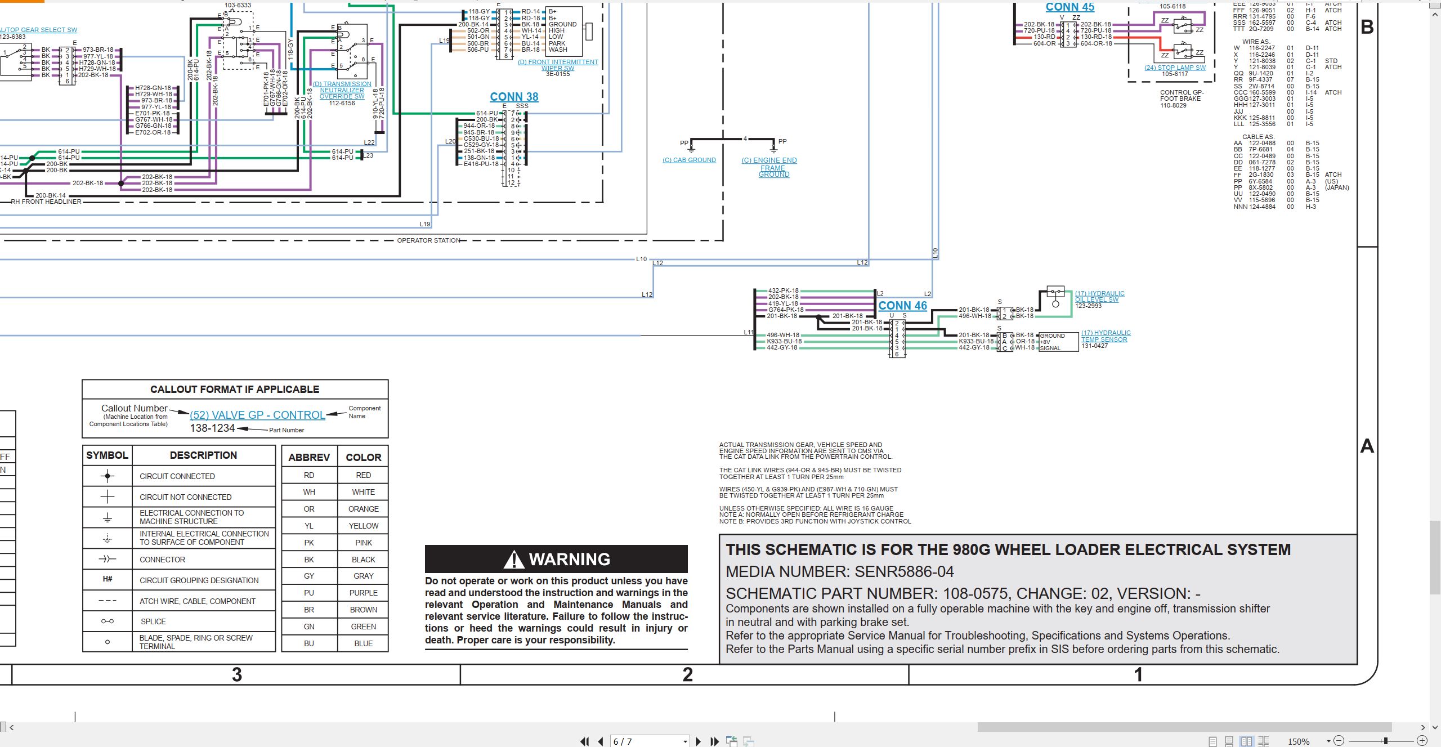This screenshot has height=747, width=1441.
Task: Go to the previous page
Action: (601, 741)
